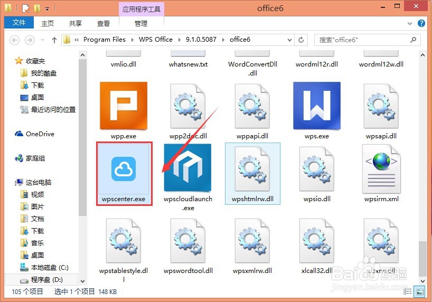432x302 pixels.
Task: Select the wpsapi.dll file icon
Action: tap(381, 106)
